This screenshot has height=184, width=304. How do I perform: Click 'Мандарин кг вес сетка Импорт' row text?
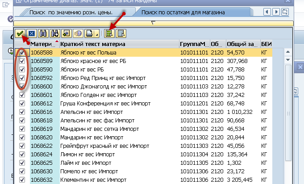[x=100, y=129]
